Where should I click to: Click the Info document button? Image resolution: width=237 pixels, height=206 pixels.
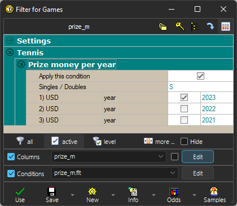(x=133, y=195)
